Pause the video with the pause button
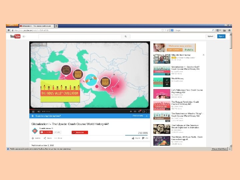240x180 pixels. (x=33, y=111)
